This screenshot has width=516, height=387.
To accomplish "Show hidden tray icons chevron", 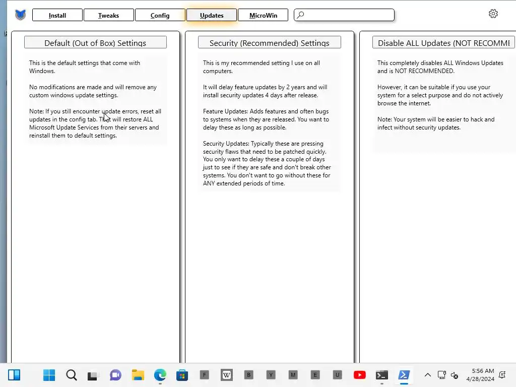I will (x=427, y=375).
